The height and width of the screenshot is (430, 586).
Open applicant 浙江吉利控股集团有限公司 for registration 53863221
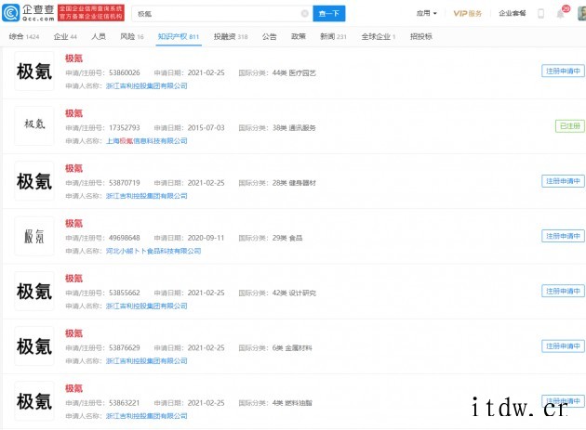pyautogui.click(x=147, y=416)
